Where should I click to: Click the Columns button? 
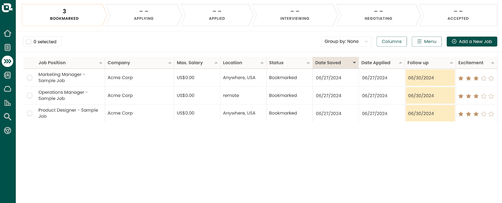tap(392, 42)
